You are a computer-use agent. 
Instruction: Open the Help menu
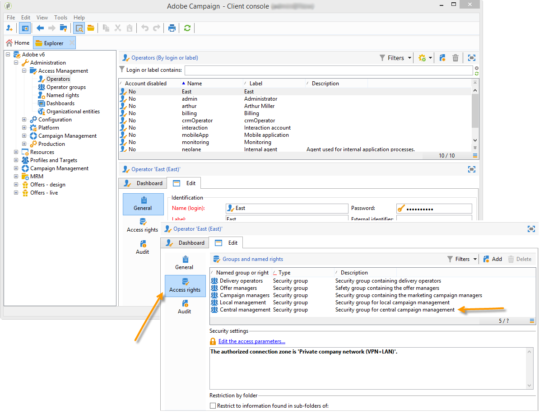pos(79,18)
